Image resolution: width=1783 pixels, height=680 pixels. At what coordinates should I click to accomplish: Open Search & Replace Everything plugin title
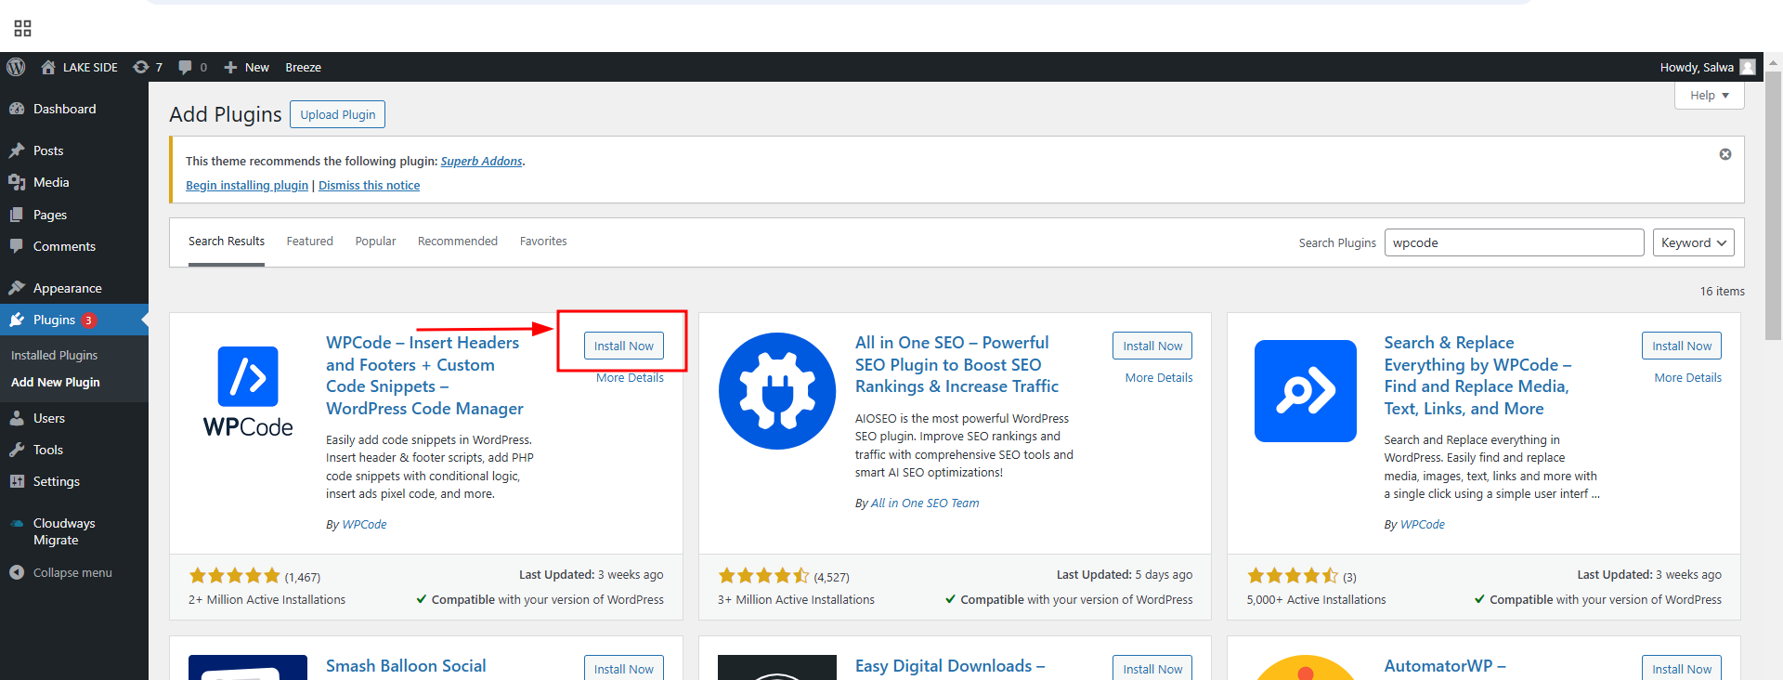pos(1477,375)
